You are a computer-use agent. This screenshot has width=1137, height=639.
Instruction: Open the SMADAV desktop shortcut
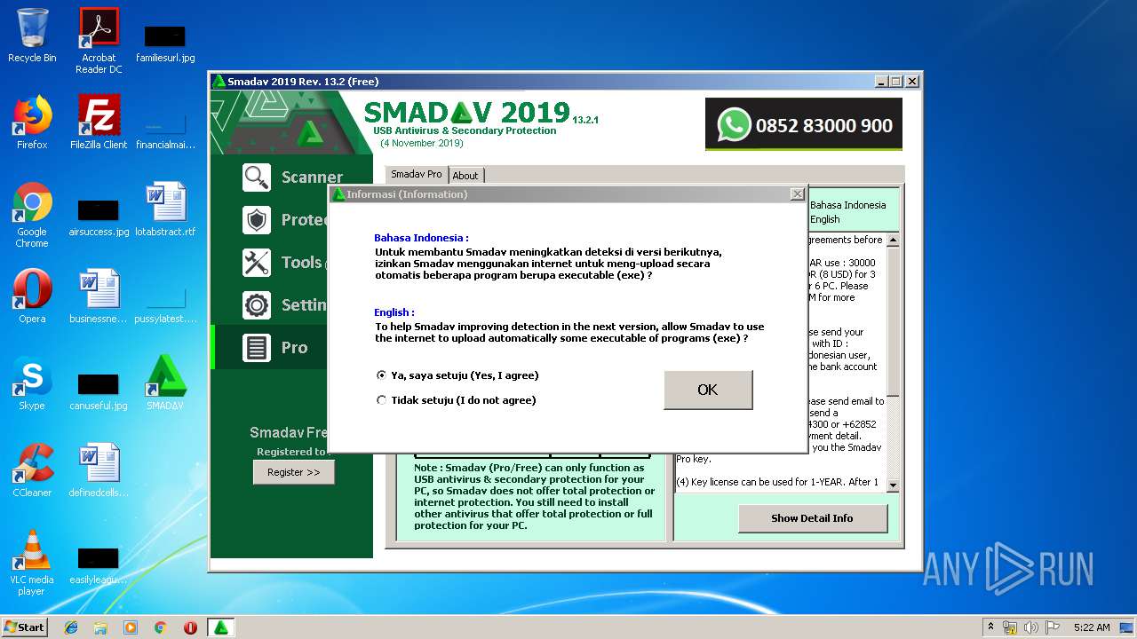165,383
